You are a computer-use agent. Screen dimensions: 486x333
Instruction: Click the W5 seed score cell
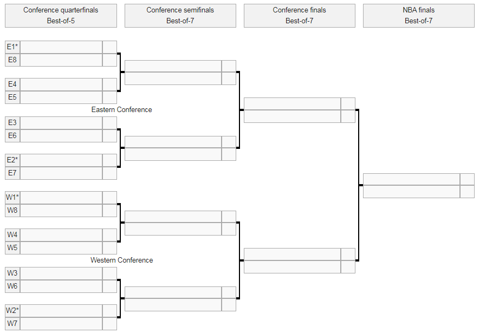point(109,248)
